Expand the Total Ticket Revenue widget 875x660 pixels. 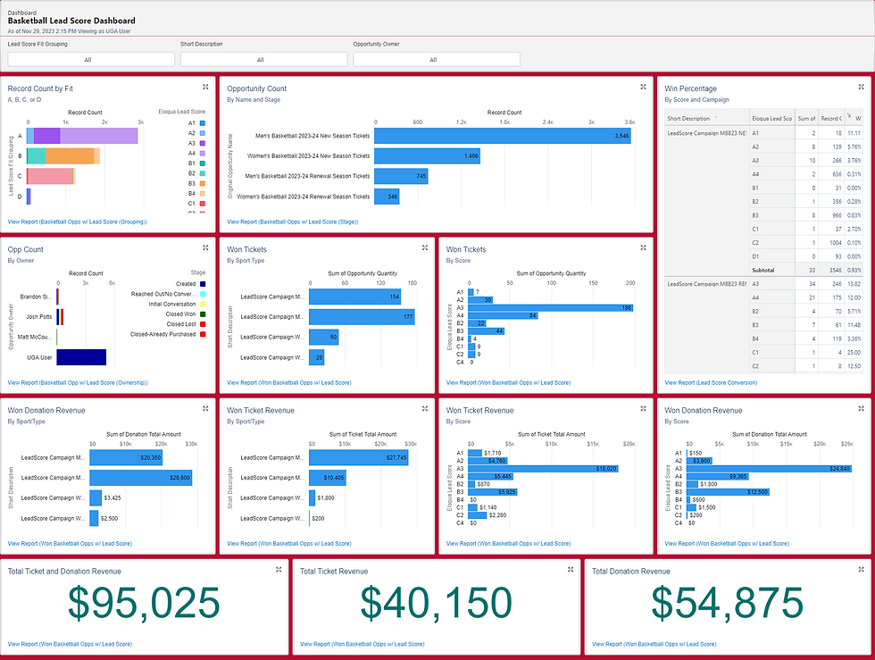click(x=571, y=569)
